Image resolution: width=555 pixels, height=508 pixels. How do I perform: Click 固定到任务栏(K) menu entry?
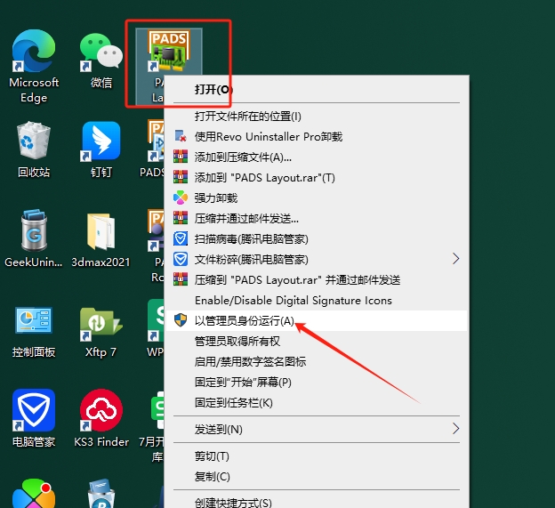tap(233, 402)
